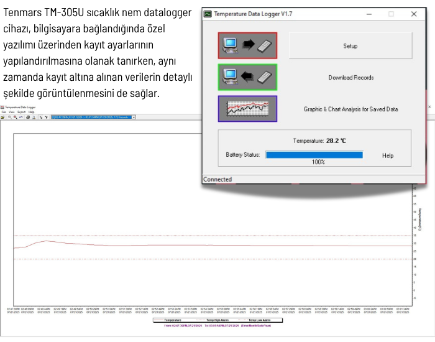Click the print icon in chart toolbar
435x342 pixels.
[x=29, y=117]
